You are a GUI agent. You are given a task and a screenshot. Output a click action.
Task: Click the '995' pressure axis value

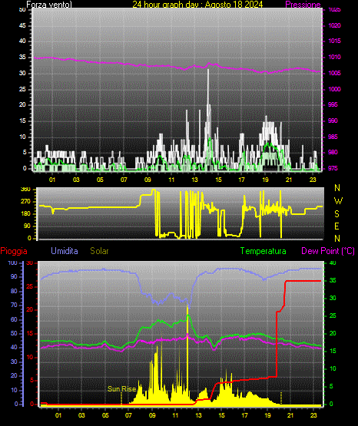click(x=333, y=104)
